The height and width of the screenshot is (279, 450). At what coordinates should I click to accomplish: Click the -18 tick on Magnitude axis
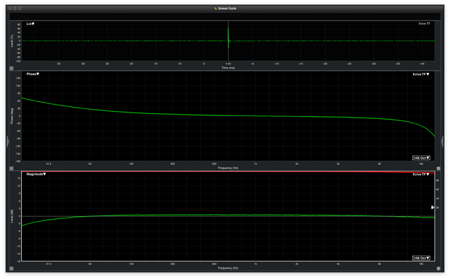[18, 261]
